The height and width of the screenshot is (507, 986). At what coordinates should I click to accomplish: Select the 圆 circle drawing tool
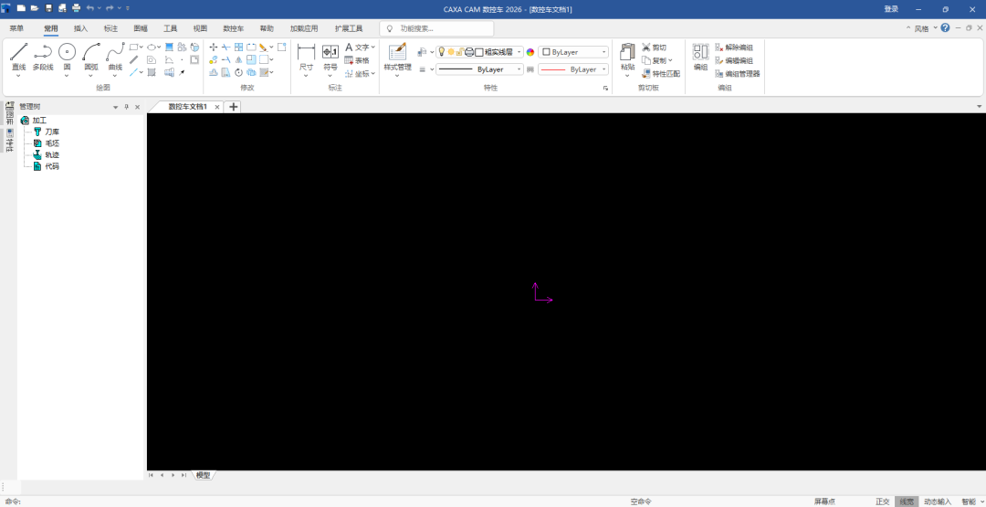pyautogui.click(x=67, y=57)
